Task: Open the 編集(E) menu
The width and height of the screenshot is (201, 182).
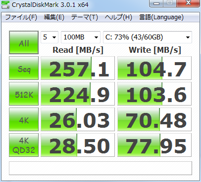Action: click(x=54, y=17)
